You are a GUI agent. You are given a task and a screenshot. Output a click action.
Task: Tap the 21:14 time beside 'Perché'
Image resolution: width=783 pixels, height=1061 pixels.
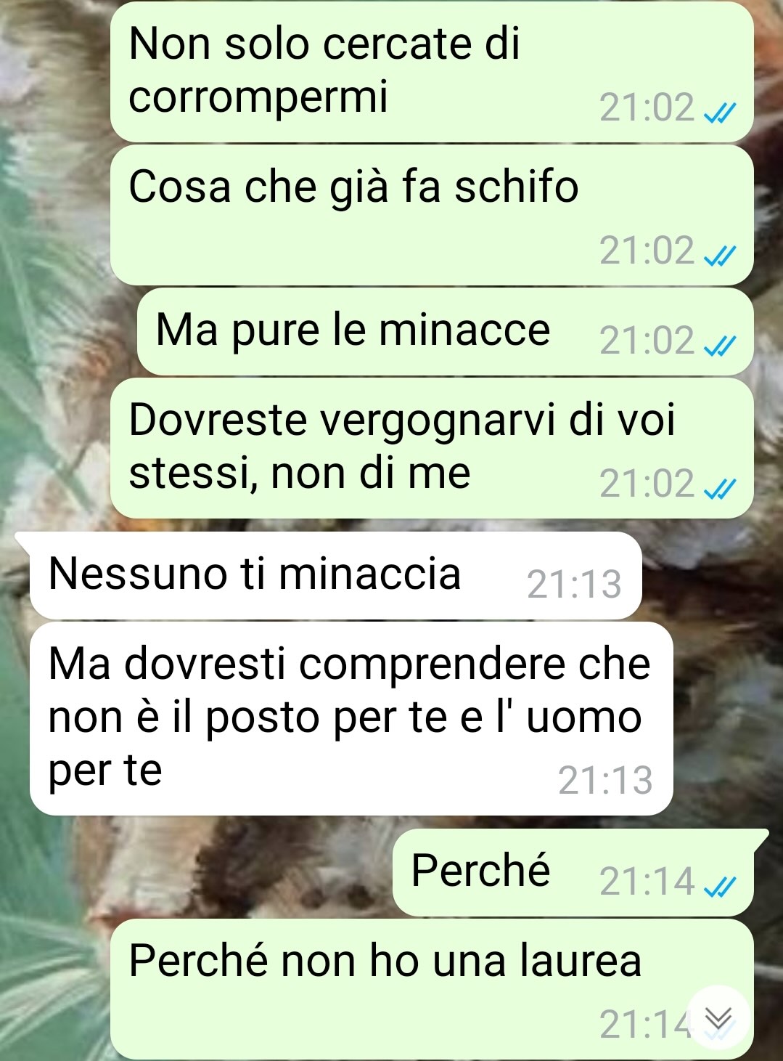[x=647, y=881]
